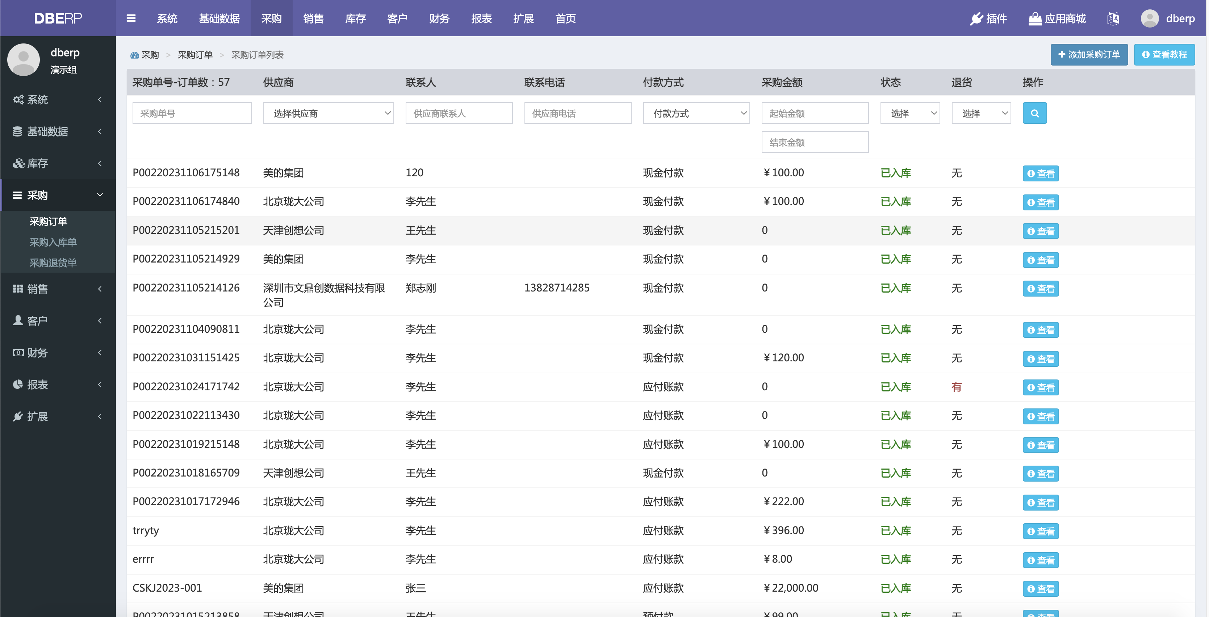Image resolution: width=1209 pixels, height=617 pixels.
Task: Open the 扩展 top menu
Action: coord(523,18)
